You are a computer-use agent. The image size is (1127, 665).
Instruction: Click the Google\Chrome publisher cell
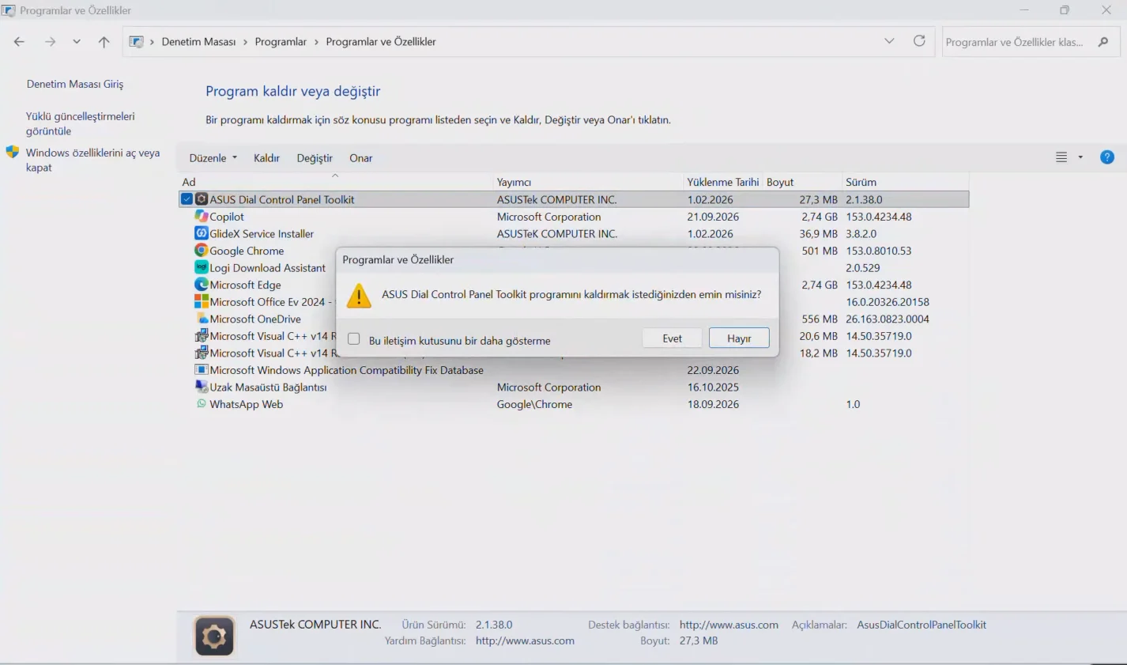[534, 404]
